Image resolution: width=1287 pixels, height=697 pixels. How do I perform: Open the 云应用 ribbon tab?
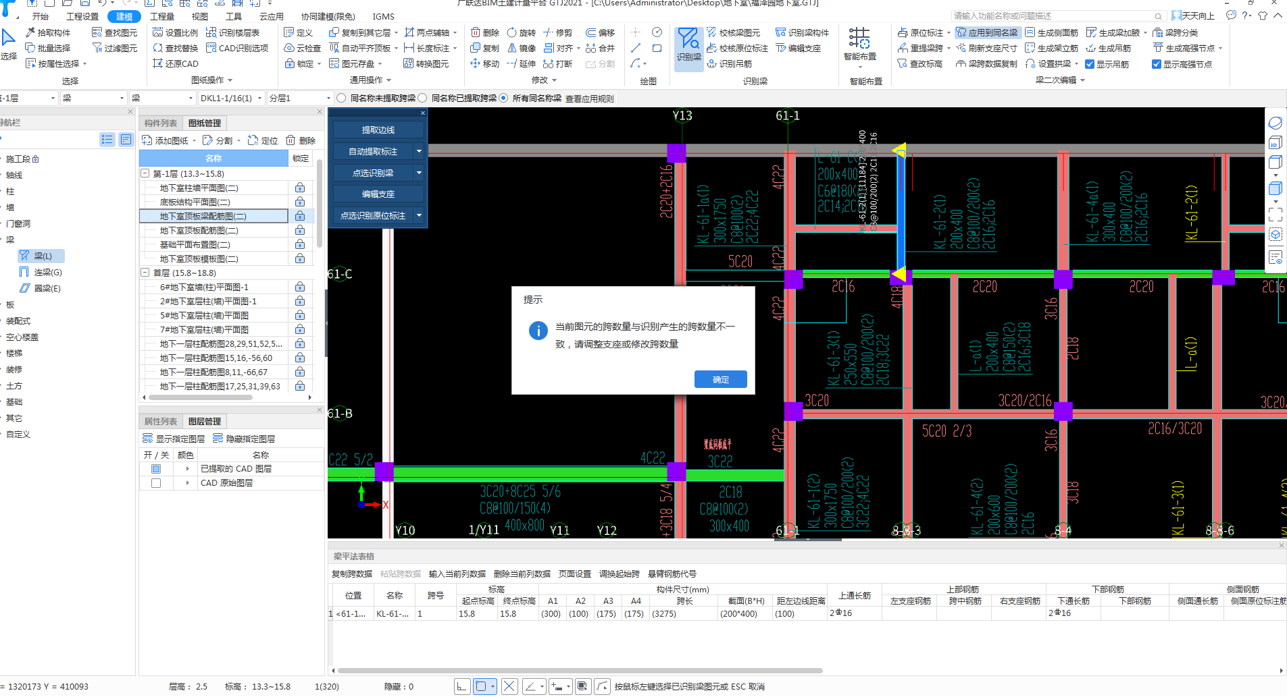[x=272, y=16]
